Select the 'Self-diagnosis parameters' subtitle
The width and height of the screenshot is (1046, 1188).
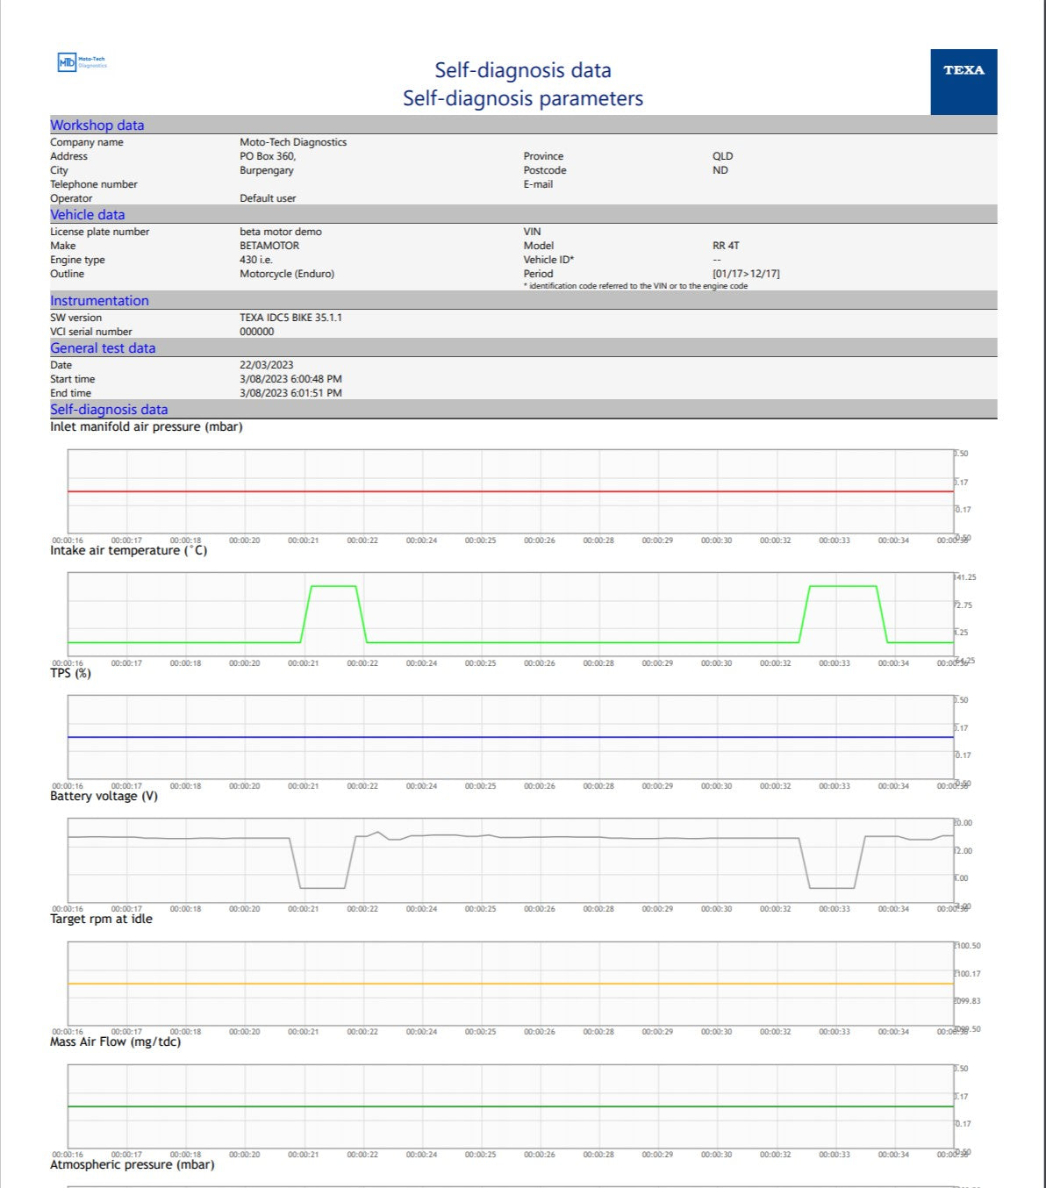(523, 98)
